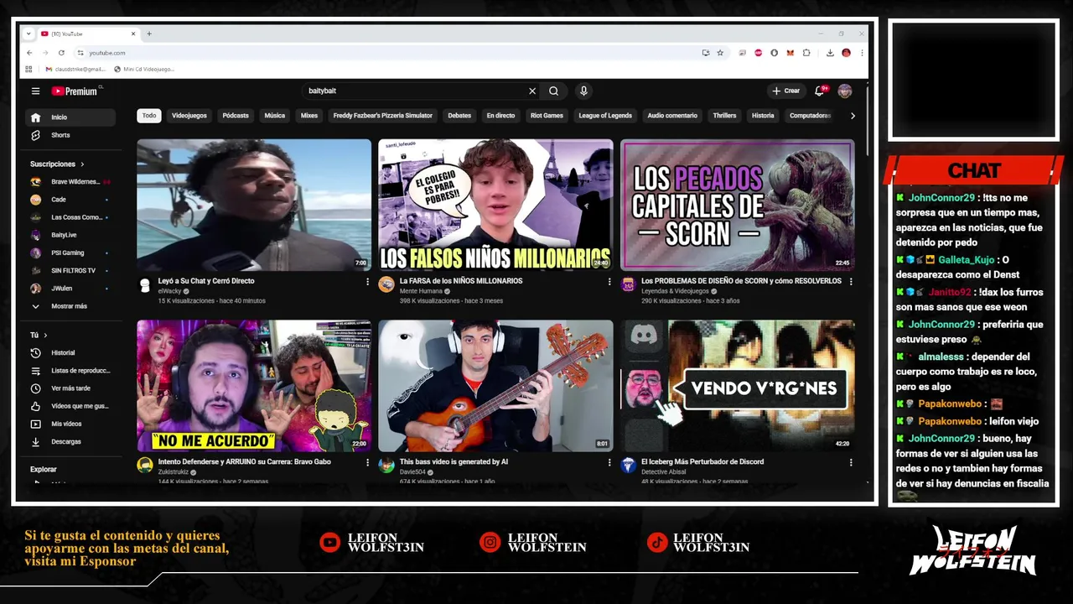Open PSI Gaming subscription channel
The height and width of the screenshot is (604, 1073).
(x=70, y=253)
